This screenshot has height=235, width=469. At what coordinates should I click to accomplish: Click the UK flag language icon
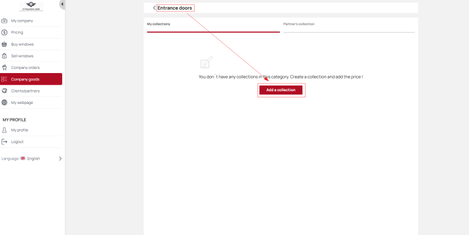pos(23,158)
